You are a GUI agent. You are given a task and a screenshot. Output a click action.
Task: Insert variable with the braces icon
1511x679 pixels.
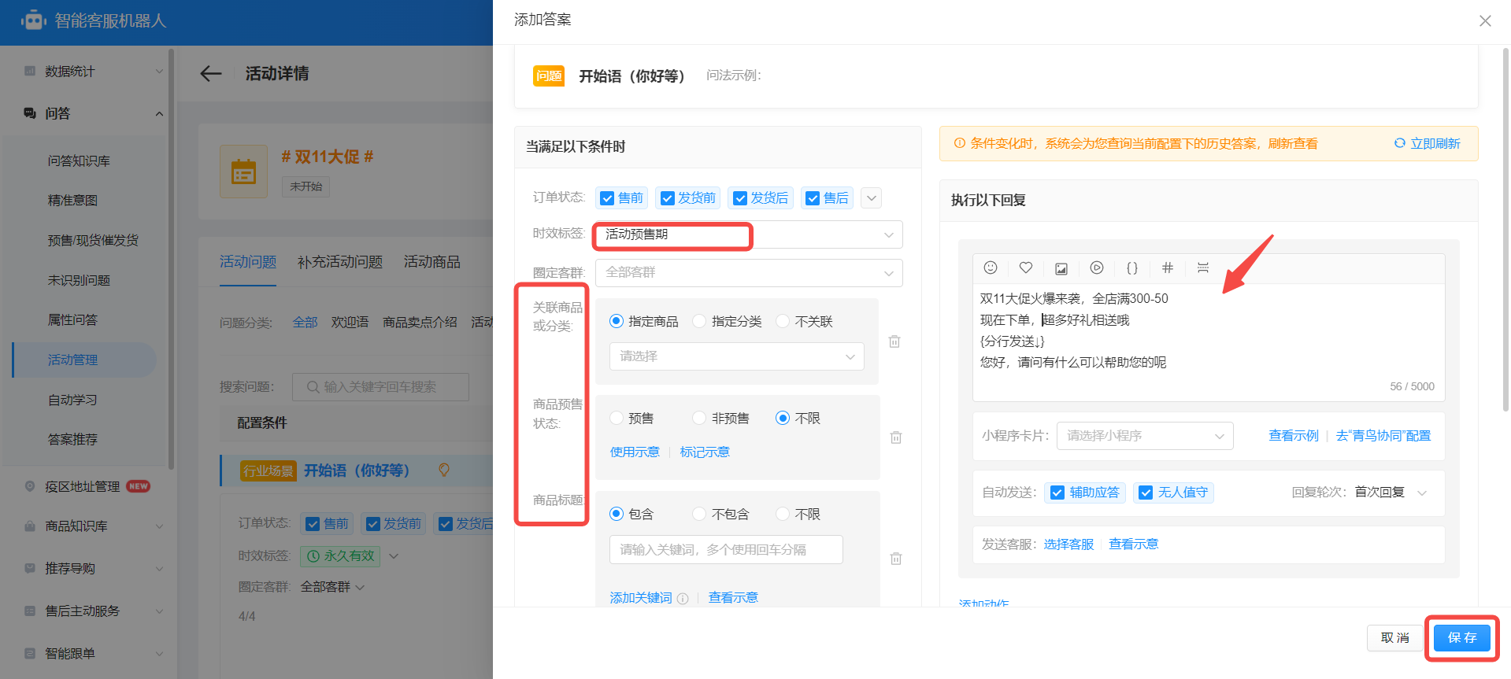click(x=1132, y=268)
